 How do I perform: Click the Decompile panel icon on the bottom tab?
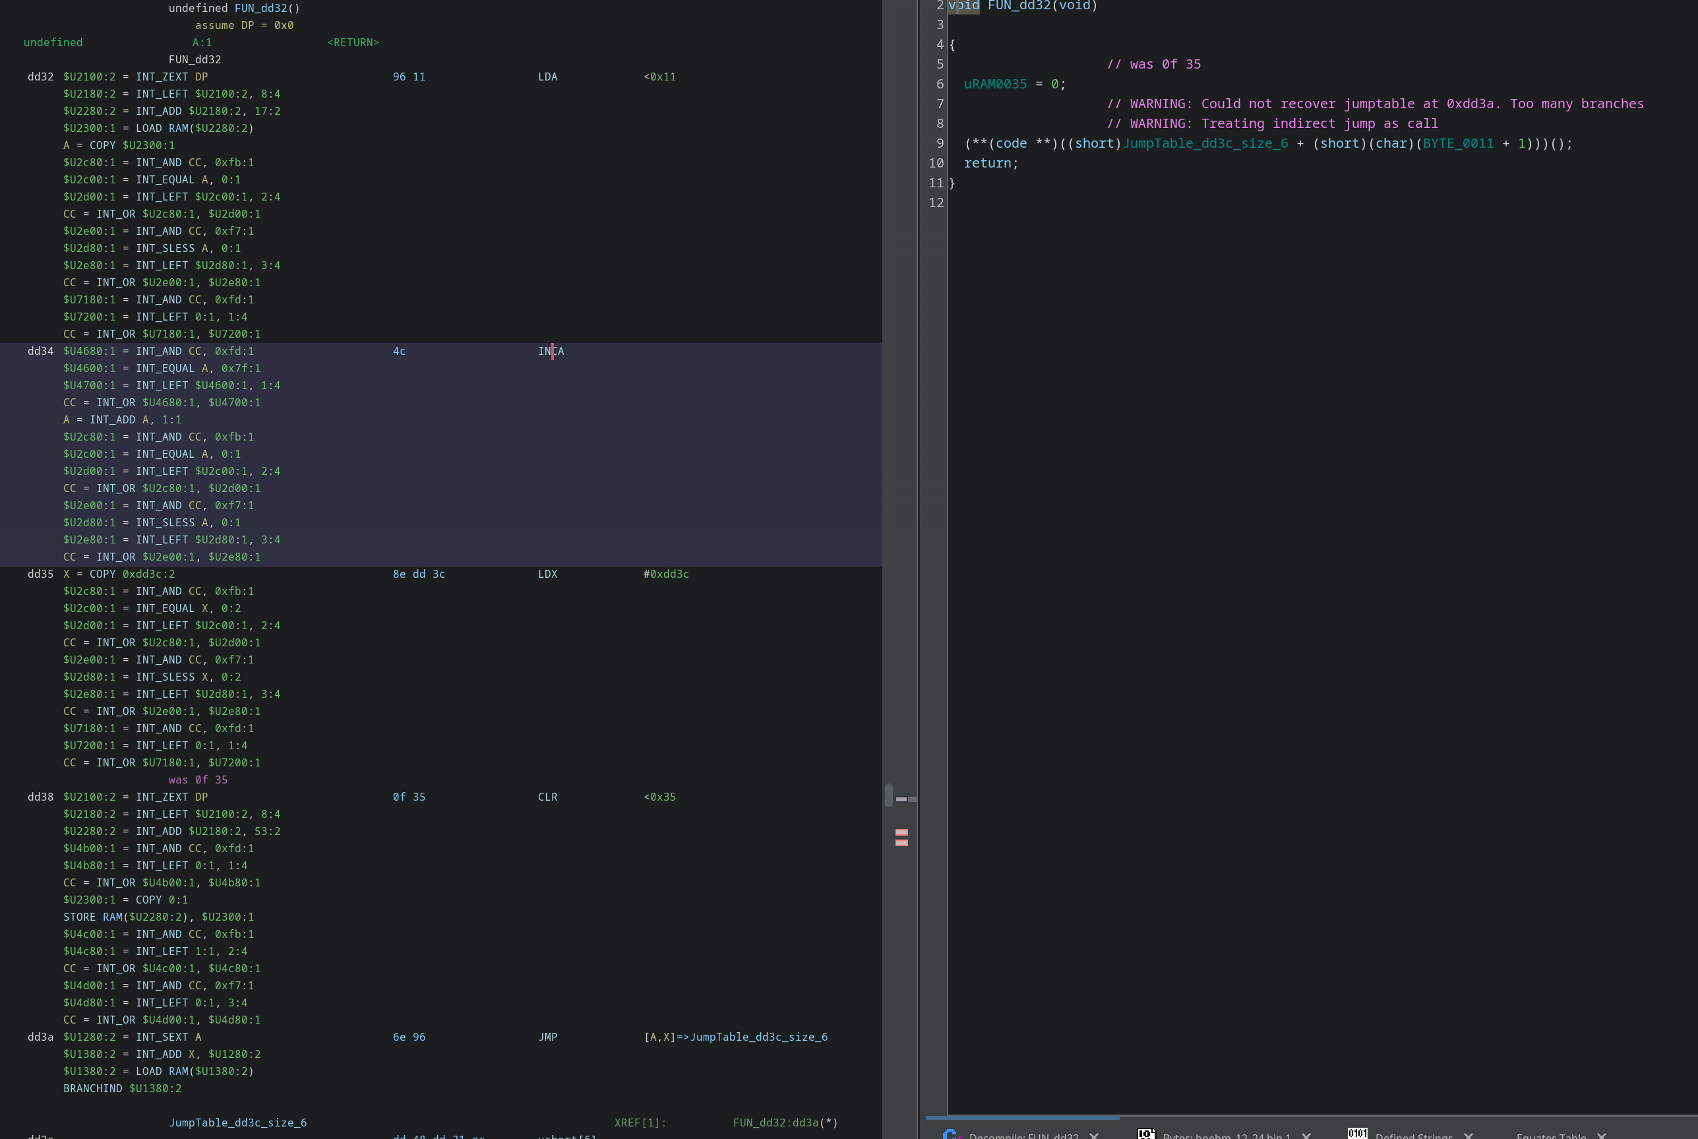[x=952, y=1133]
